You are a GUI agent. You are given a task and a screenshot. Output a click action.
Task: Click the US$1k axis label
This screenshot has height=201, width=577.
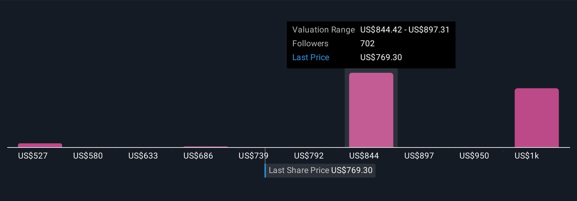click(525, 156)
